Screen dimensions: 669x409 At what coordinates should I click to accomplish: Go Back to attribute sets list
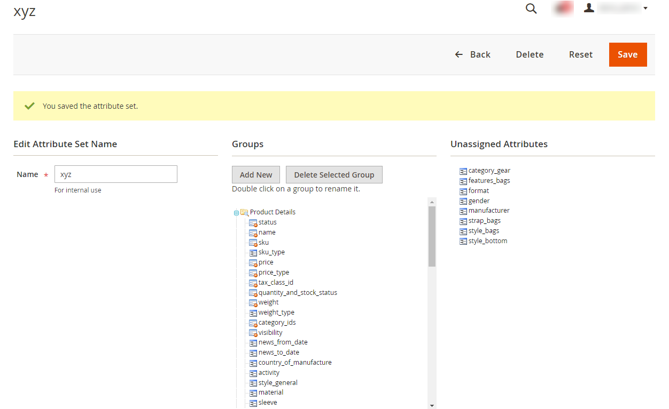(472, 54)
